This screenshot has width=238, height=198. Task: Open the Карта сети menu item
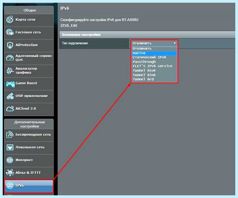coord(29,21)
